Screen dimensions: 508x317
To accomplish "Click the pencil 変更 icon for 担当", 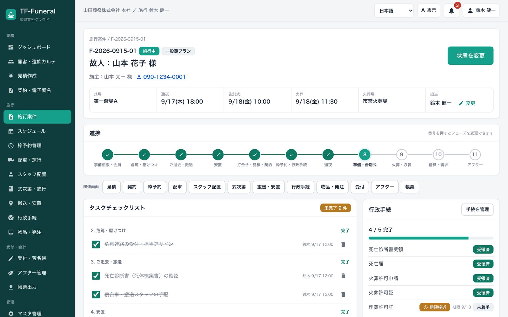I will click(467, 103).
